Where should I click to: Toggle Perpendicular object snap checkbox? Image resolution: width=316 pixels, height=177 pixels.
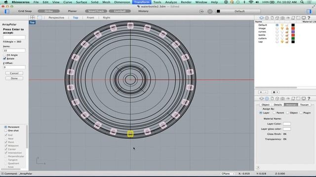tap(6, 156)
